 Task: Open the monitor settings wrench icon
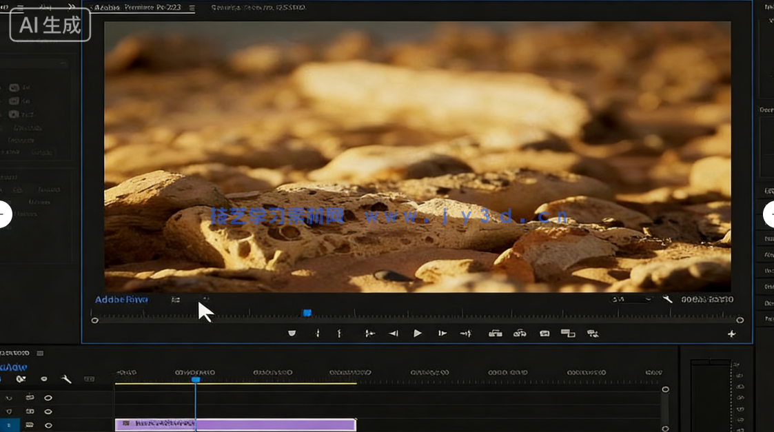point(667,299)
